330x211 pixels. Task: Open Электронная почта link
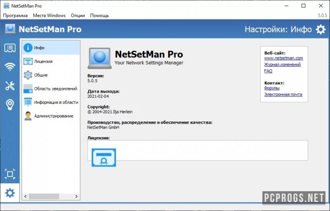point(283,94)
